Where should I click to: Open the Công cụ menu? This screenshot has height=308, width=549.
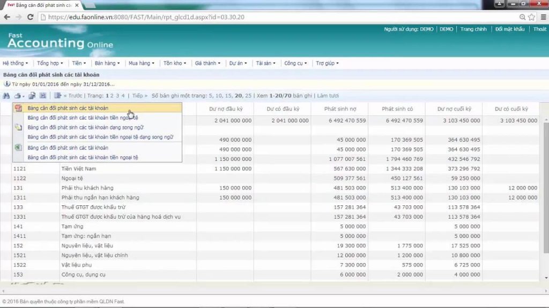pyautogui.click(x=295, y=63)
